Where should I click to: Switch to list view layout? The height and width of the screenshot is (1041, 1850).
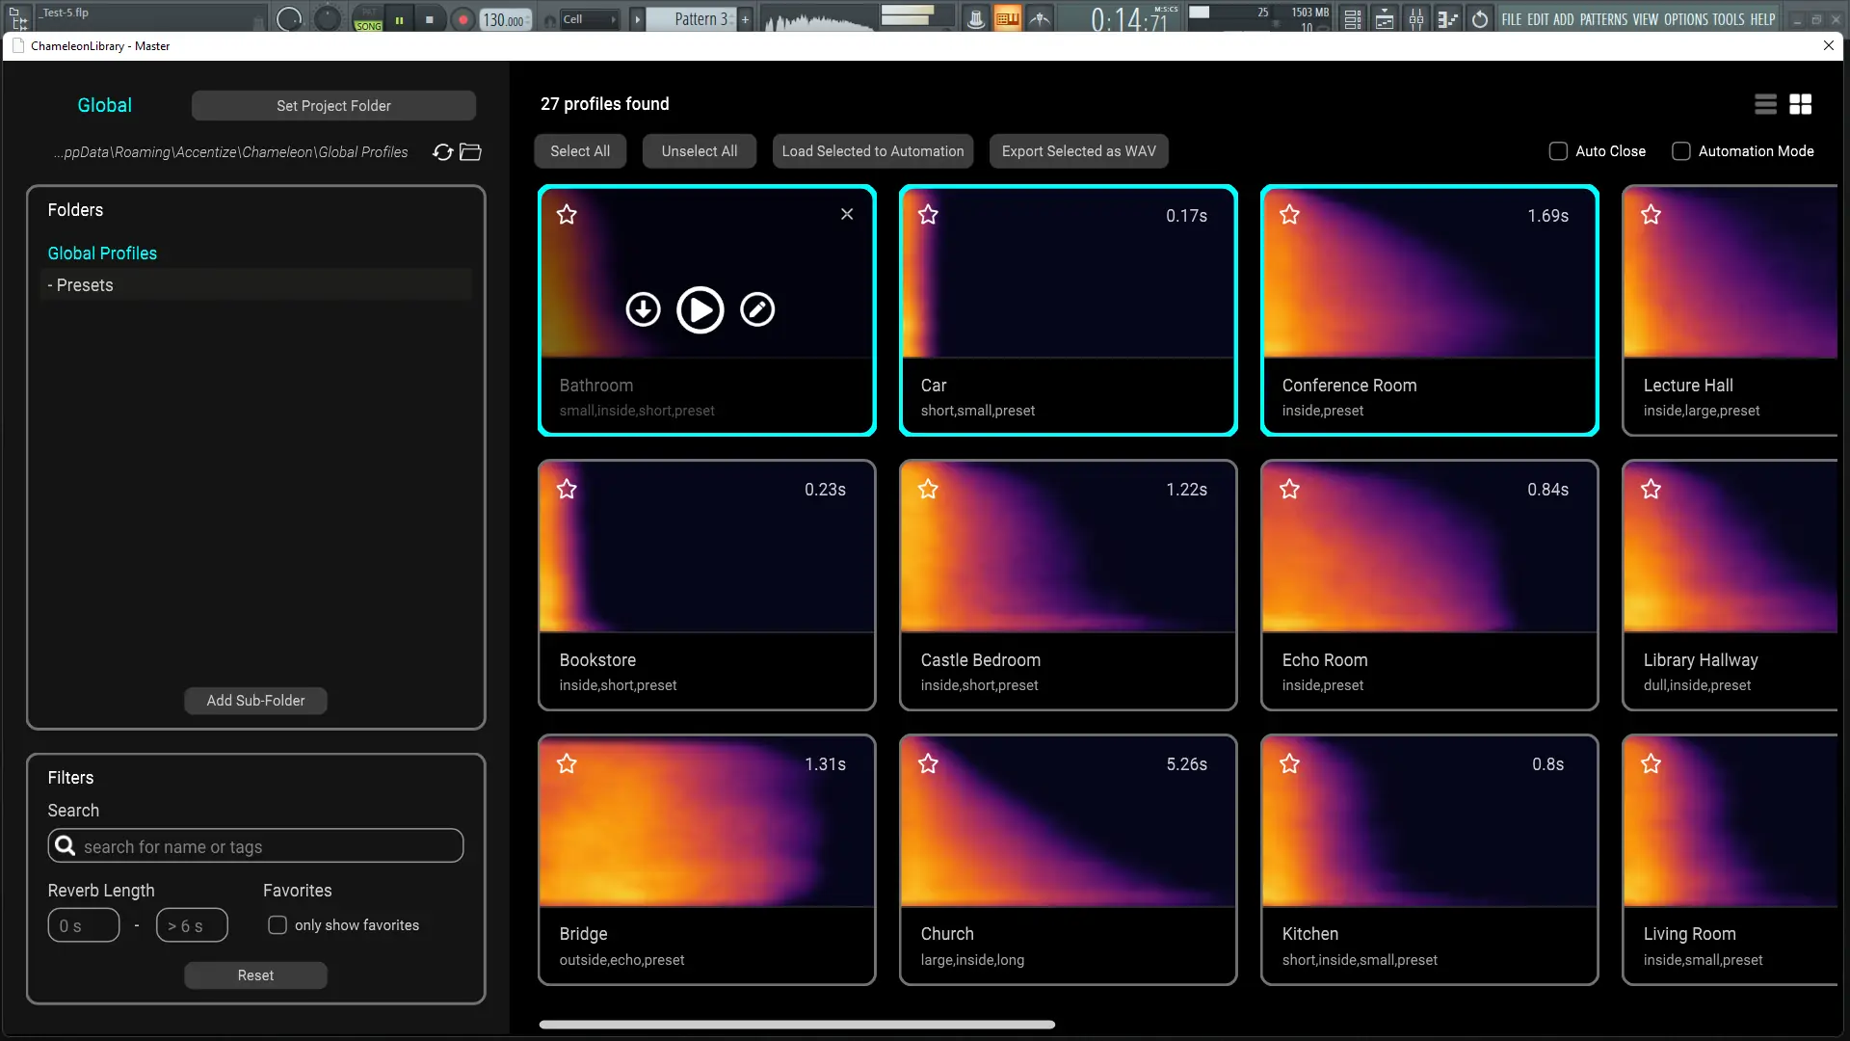click(1765, 104)
